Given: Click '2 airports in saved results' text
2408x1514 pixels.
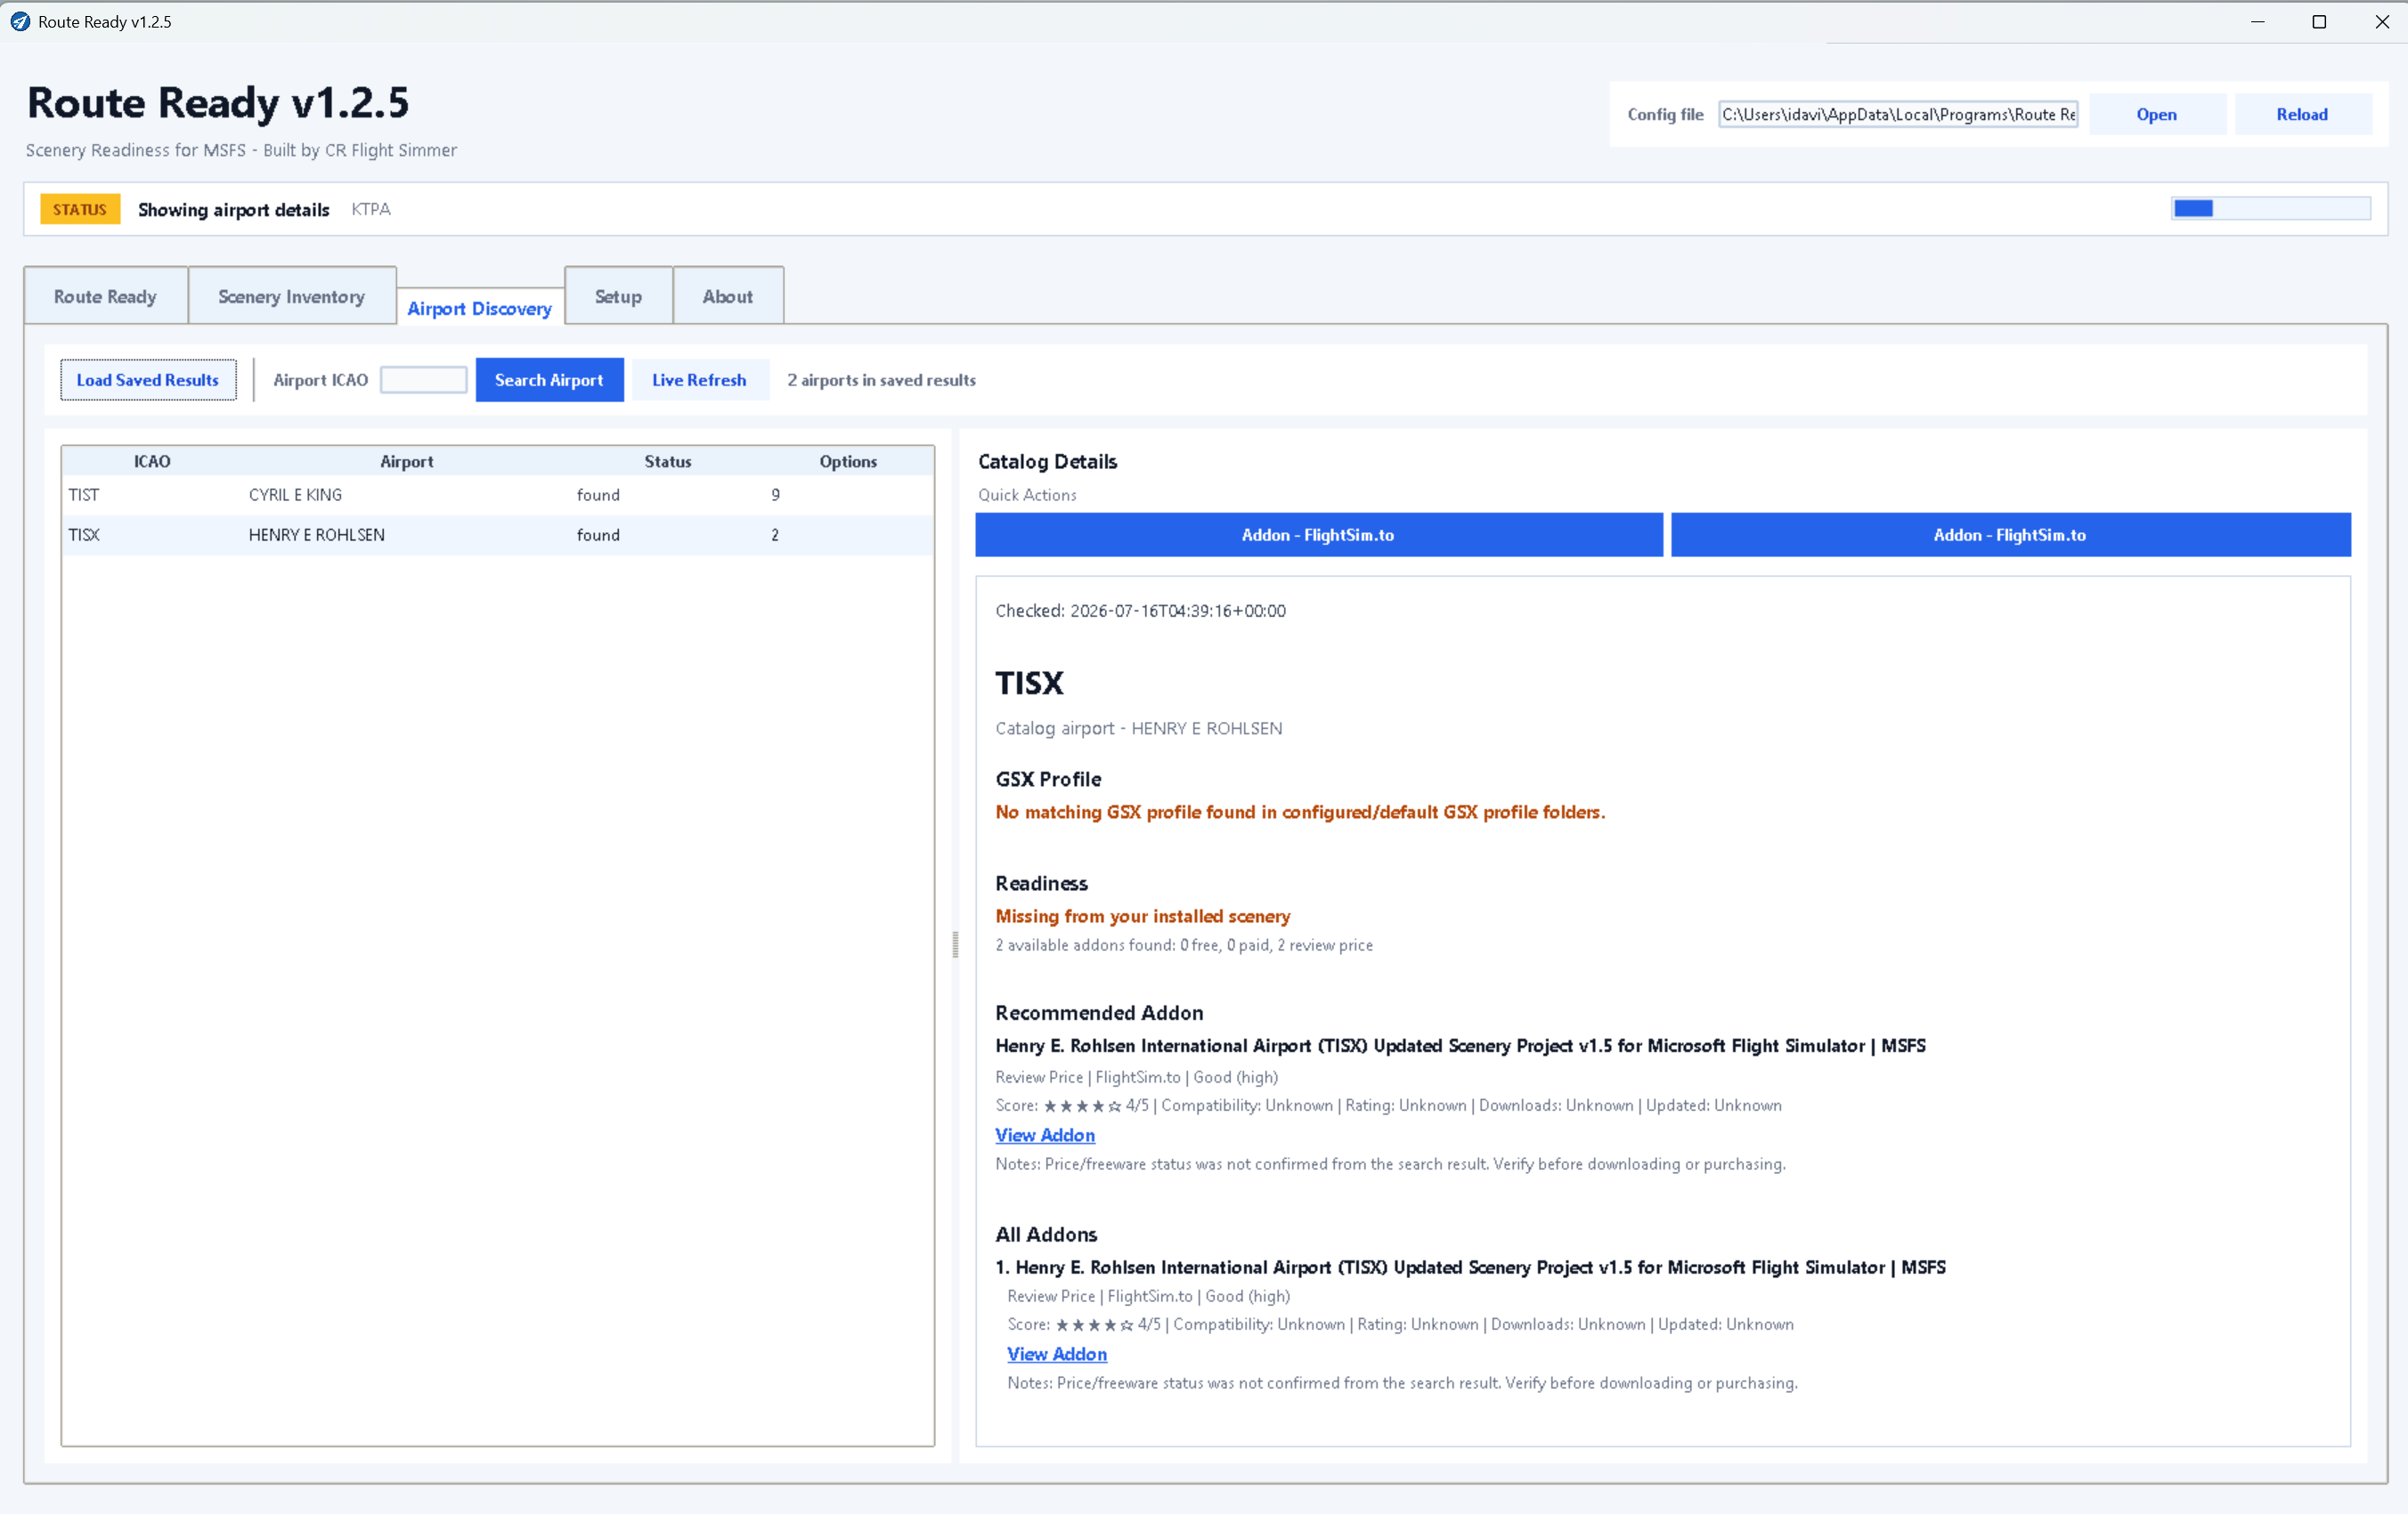Looking at the screenshot, I should [x=881, y=380].
